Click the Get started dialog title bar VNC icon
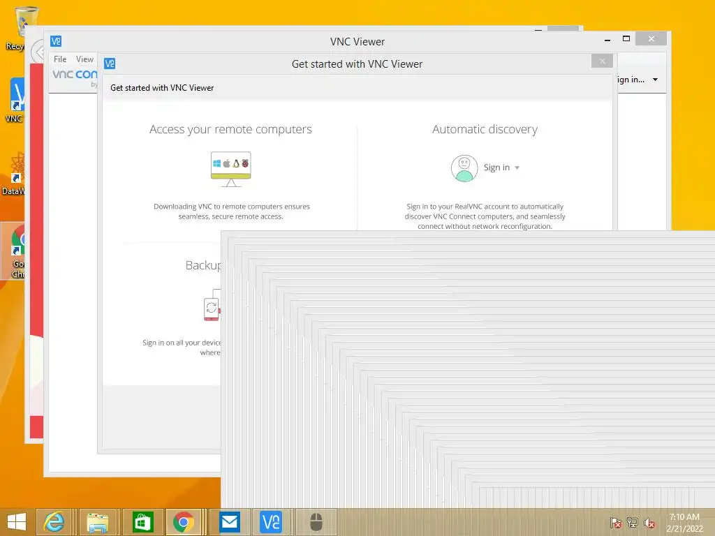 tap(110, 64)
